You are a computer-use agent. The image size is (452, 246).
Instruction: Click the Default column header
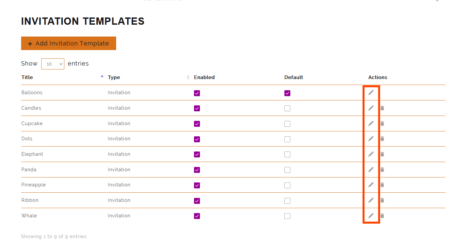(294, 77)
